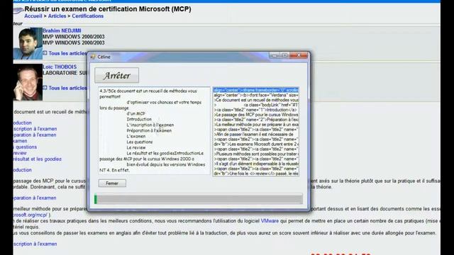The height and width of the screenshot is (255, 454).
Task: Select the list row 'Les examens Microsoft durent entre 2'
Action: (x=256, y=144)
